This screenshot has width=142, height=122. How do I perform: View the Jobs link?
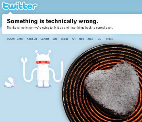pos(90,39)
